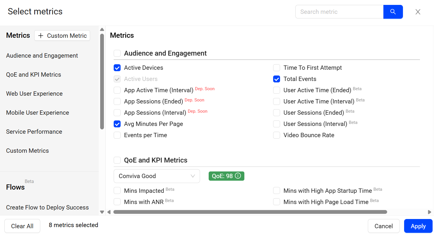Open the Conviva Good dropdown
This screenshot has width=434, height=236.
[x=157, y=176]
